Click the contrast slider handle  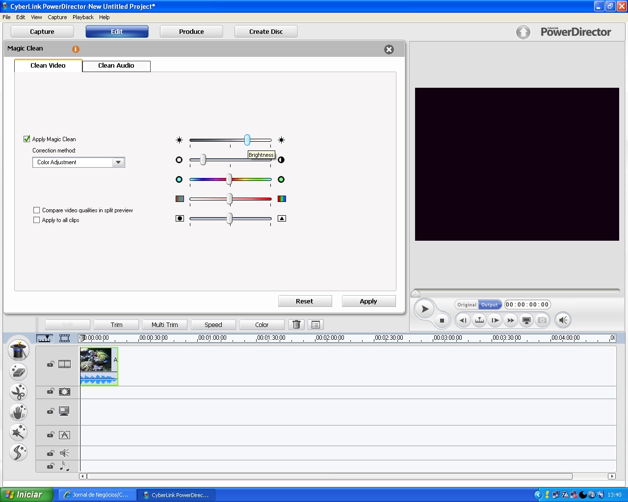203,159
